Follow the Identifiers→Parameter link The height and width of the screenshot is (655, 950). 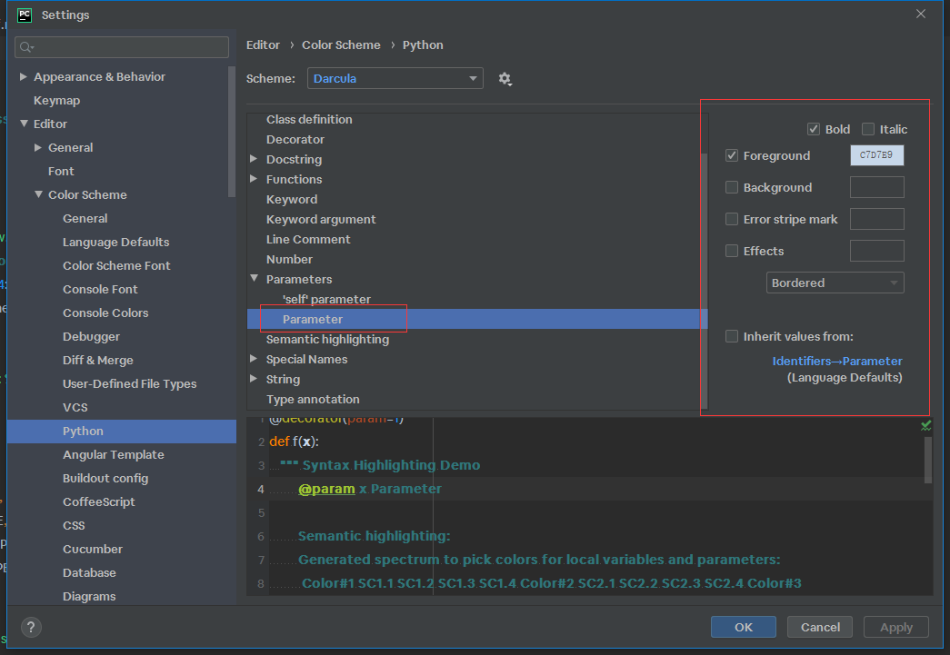(836, 362)
